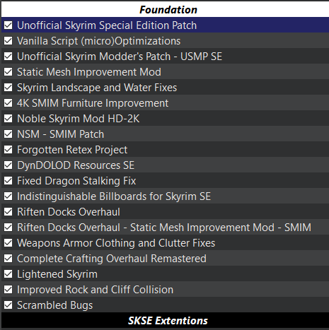Toggle Static Mesh Improvement Mod checkbox
The width and height of the screenshot is (329, 330).
point(8,71)
